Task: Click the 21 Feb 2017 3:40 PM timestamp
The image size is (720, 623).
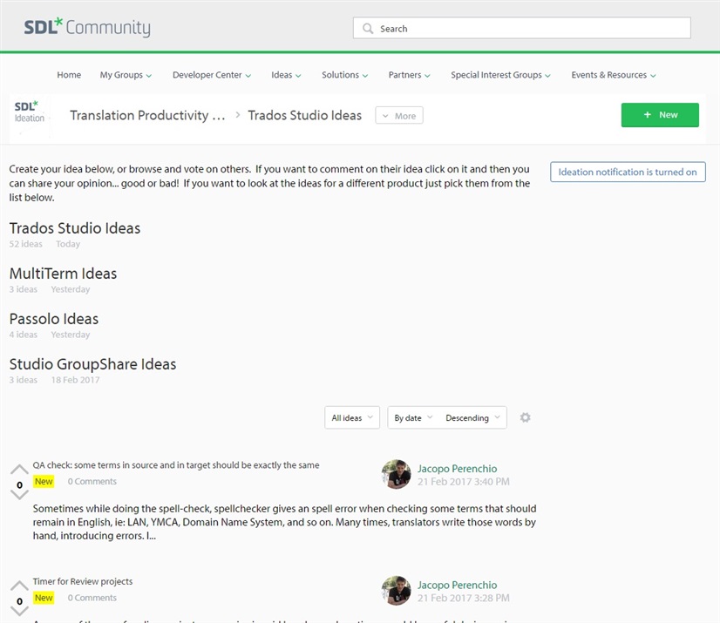Action: click(464, 482)
